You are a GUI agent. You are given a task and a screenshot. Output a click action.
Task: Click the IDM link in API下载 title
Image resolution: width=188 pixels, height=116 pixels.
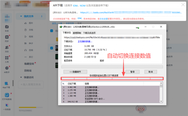pos(75,6)
